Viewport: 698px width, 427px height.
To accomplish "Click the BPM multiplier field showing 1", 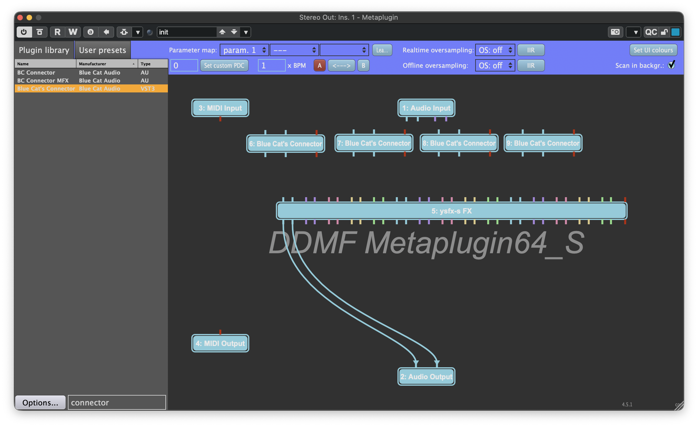I will coord(272,65).
